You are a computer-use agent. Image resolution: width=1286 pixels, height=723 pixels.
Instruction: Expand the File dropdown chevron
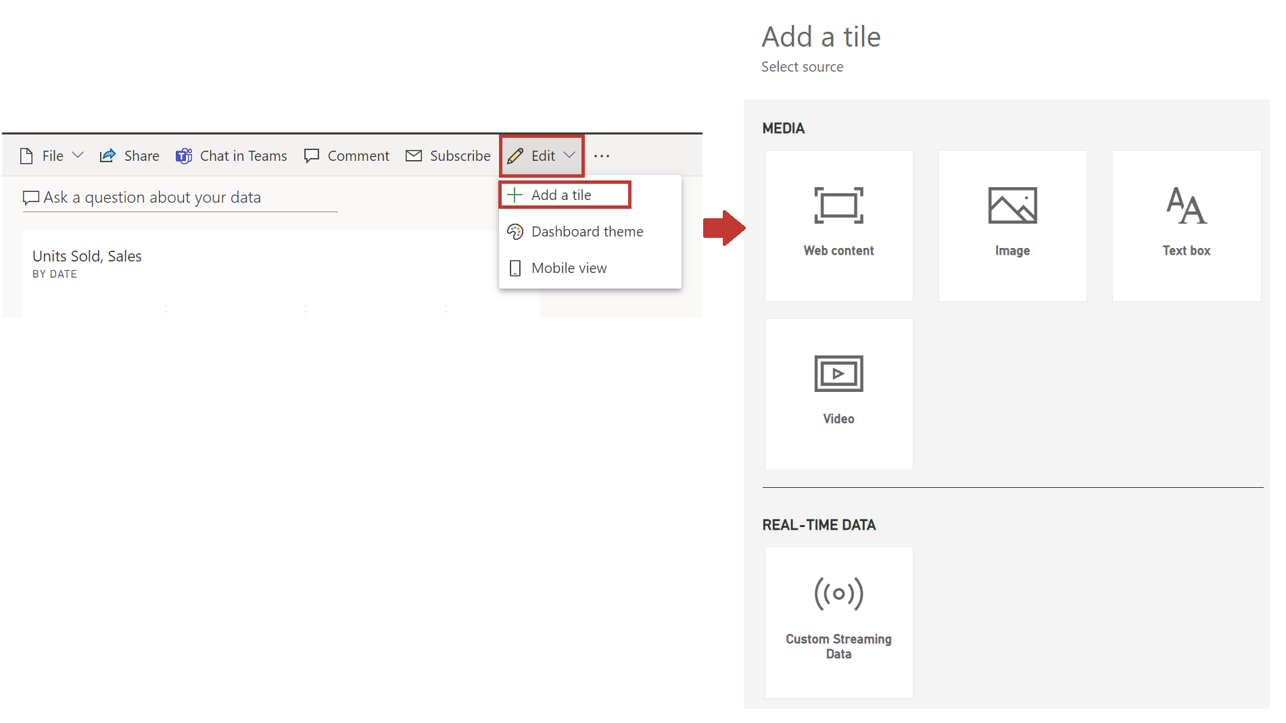(x=78, y=155)
